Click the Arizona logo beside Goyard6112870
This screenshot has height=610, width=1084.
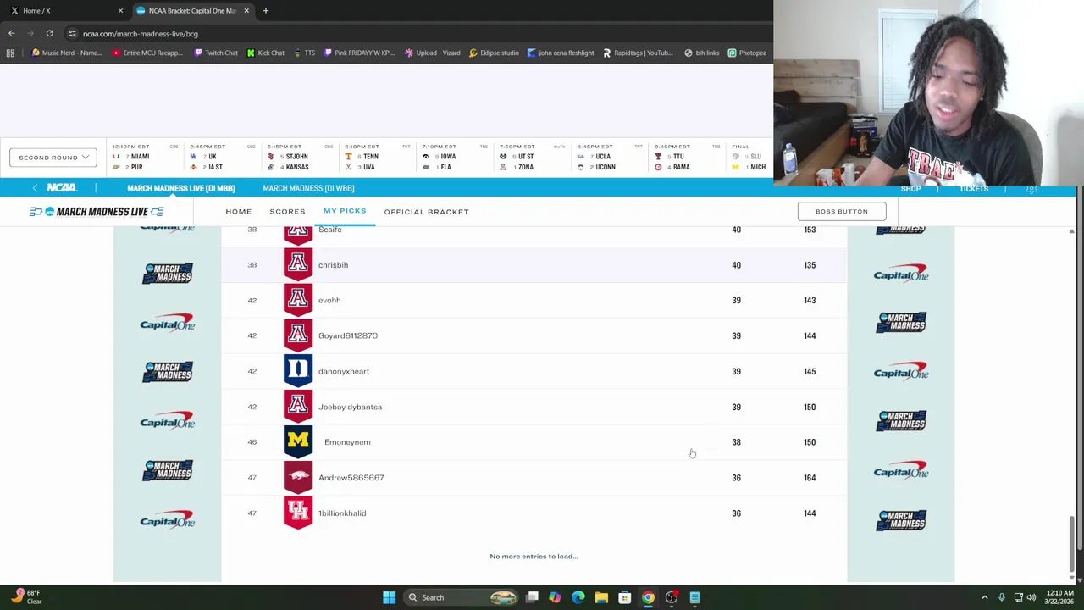(297, 335)
